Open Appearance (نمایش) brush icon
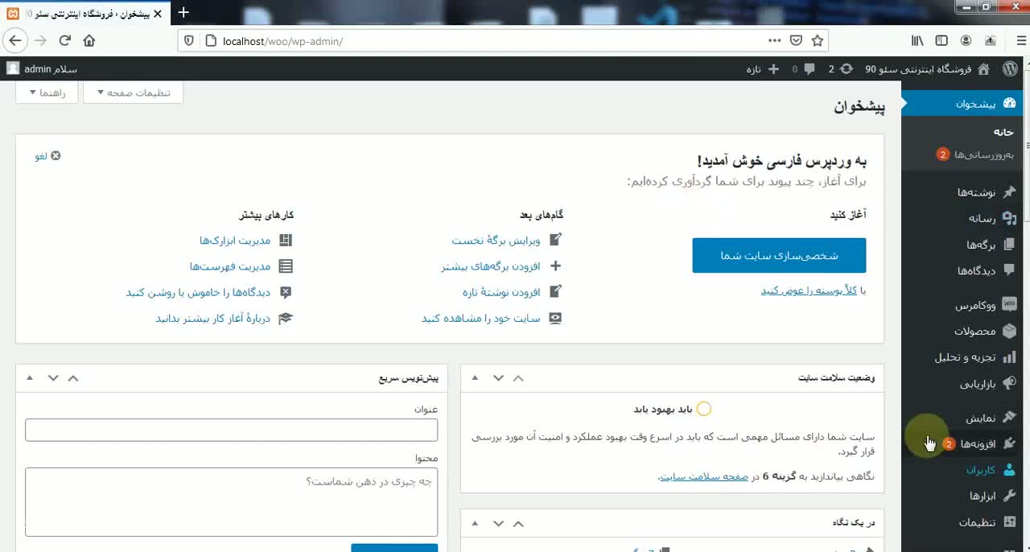This screenshot has height=552, width=1030. [x=1008, y=417]
